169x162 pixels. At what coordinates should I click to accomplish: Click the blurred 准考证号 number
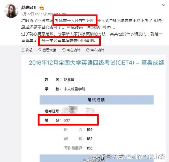[78, 110]
